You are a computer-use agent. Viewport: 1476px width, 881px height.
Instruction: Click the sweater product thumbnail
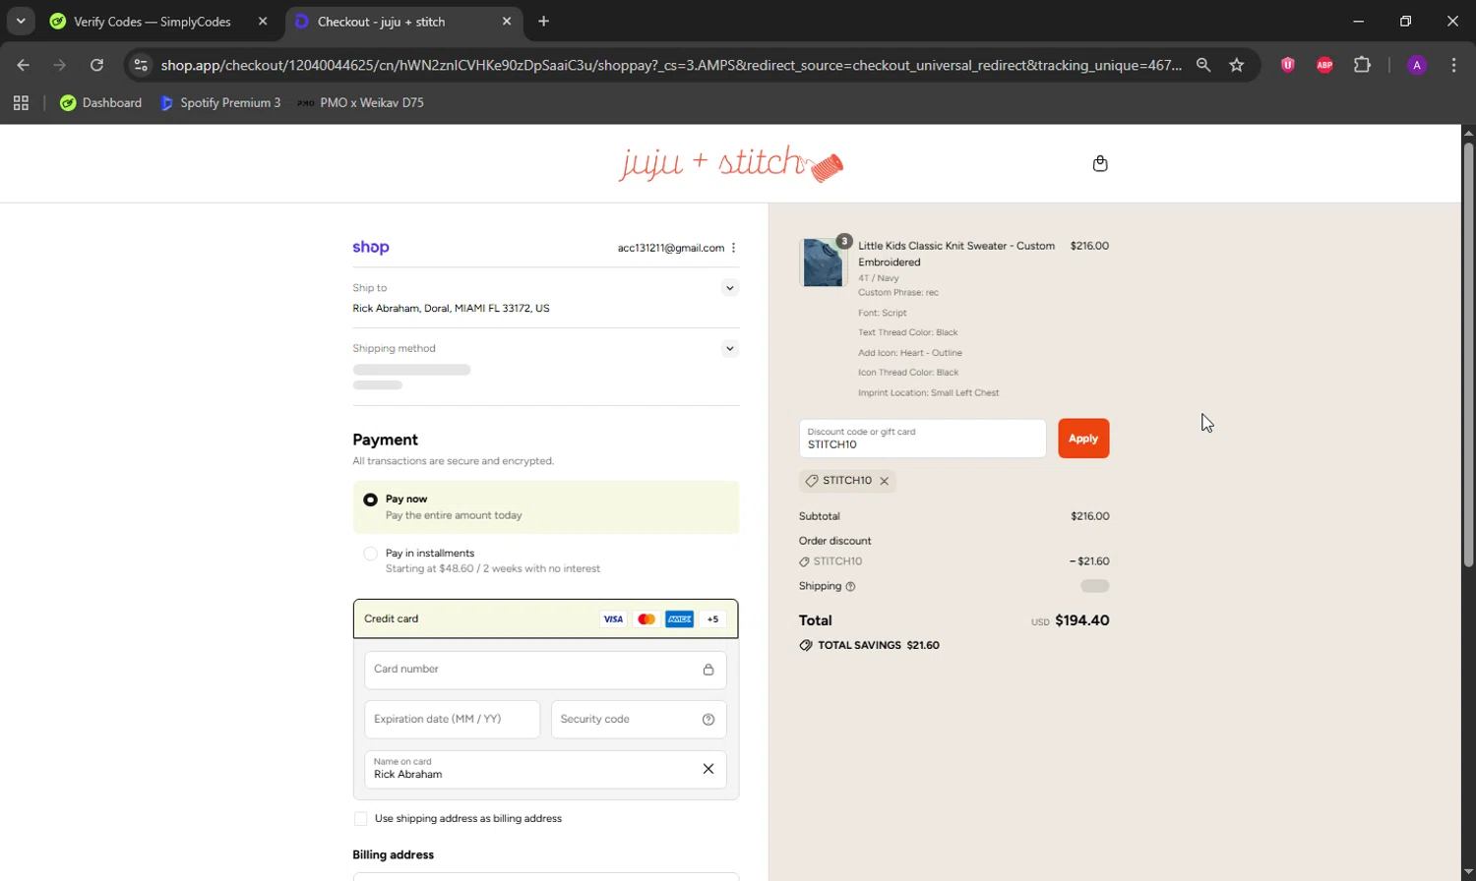click(x=823, y=263)
